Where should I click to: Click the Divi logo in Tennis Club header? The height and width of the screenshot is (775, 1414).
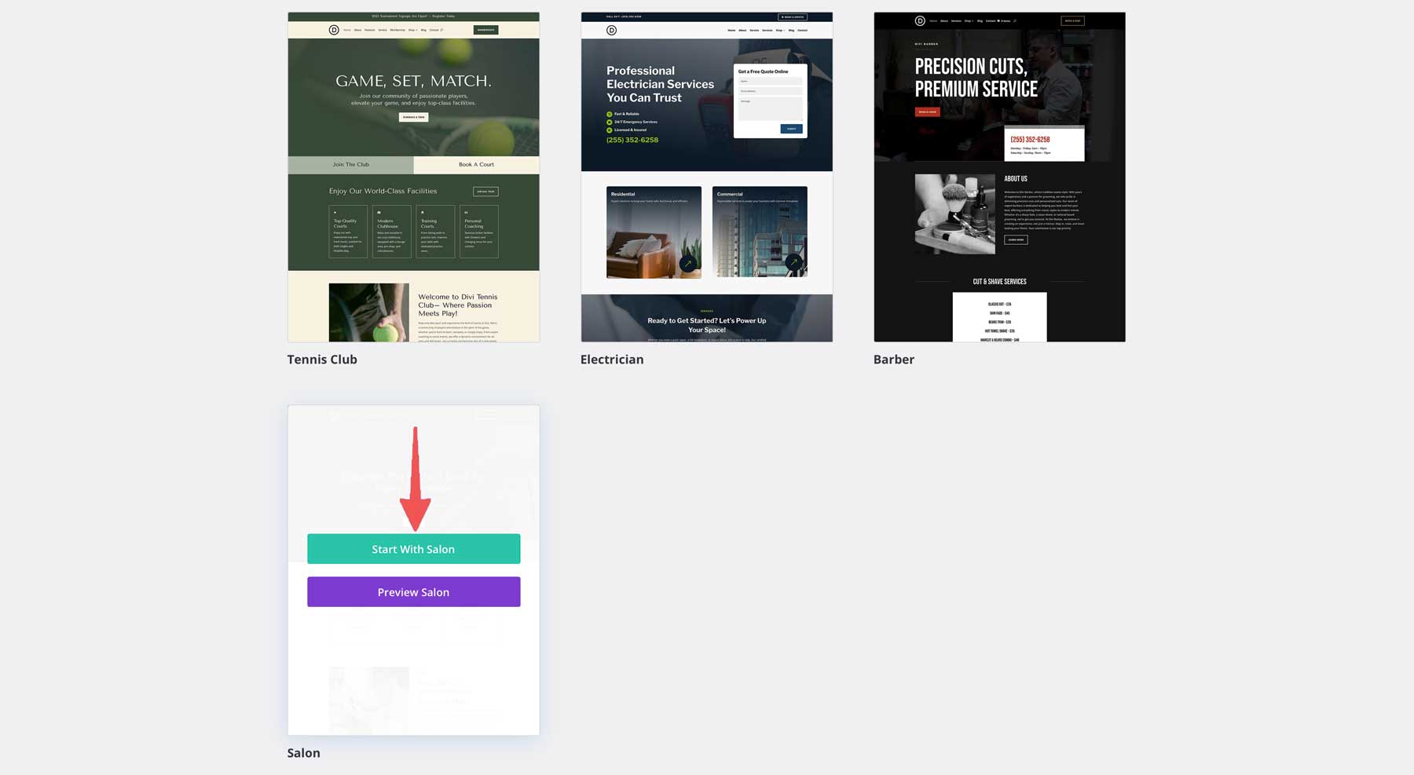click(333, 30)
